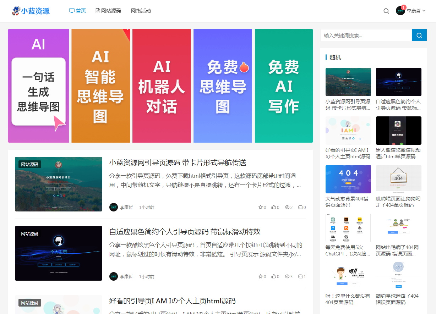Click author avatar on second post
The width and height of the screenshot is (436, 314).
[114, 276]
